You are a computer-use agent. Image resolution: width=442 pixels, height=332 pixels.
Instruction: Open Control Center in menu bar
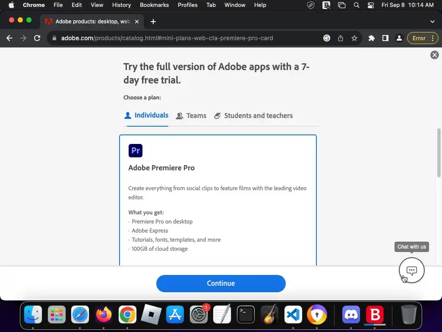pos(371,5)
